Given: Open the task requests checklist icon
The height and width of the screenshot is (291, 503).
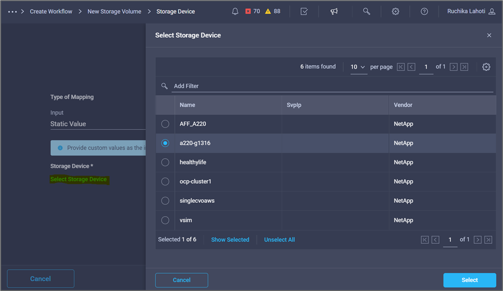Looking at the screenshot, I should click(304, 11).
